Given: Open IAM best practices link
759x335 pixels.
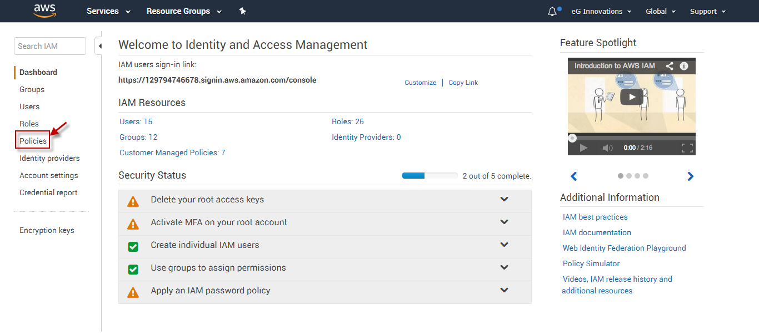Looking at the screenshot, I should coord(595,217).
